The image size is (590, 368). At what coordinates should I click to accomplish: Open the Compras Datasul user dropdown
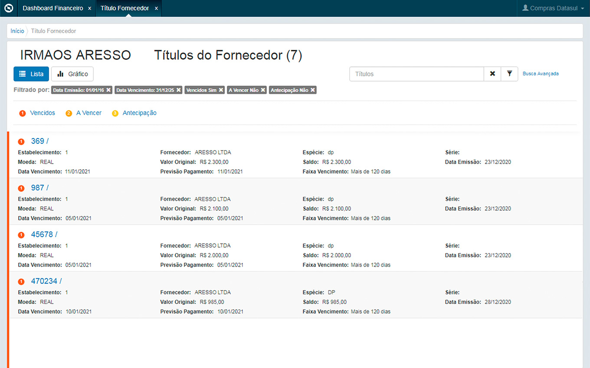tap(553, 8)
